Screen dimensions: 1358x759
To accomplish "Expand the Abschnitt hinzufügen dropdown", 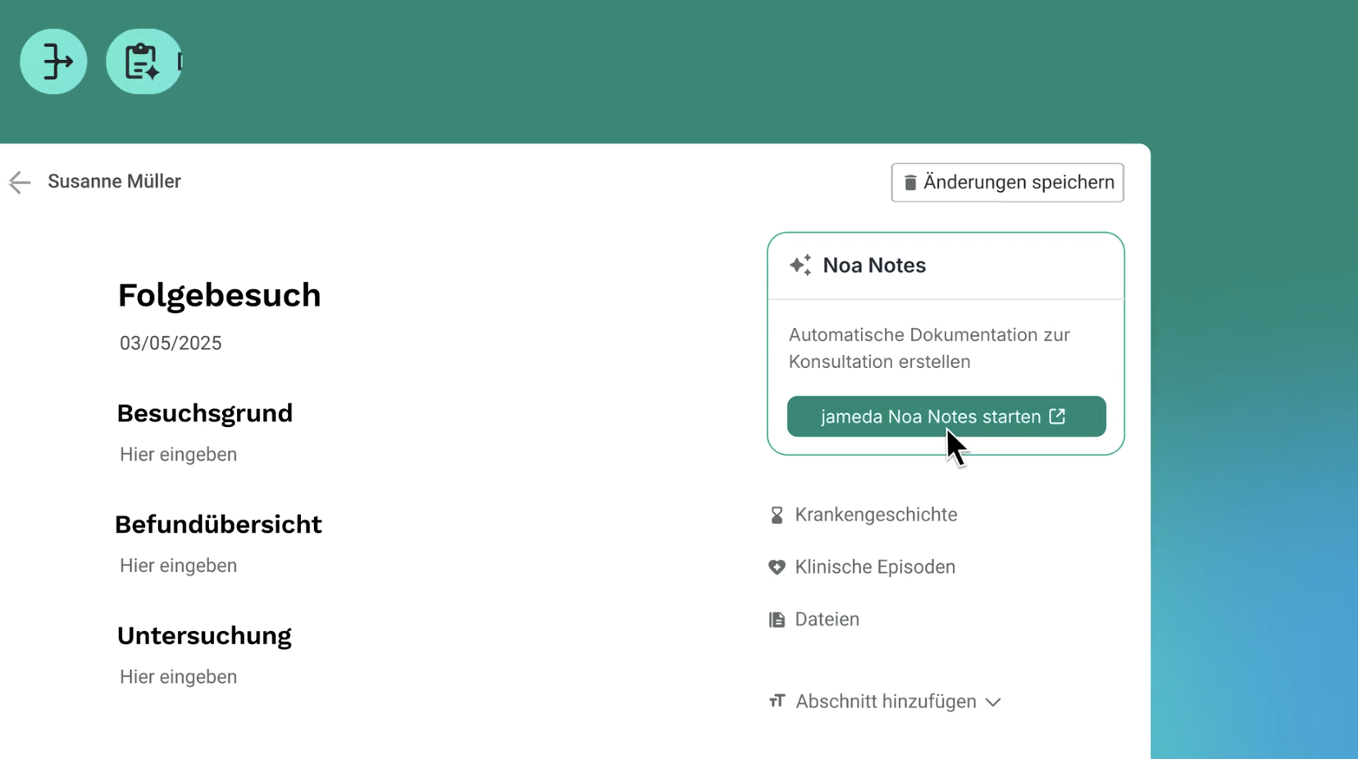I will (885, 702).
